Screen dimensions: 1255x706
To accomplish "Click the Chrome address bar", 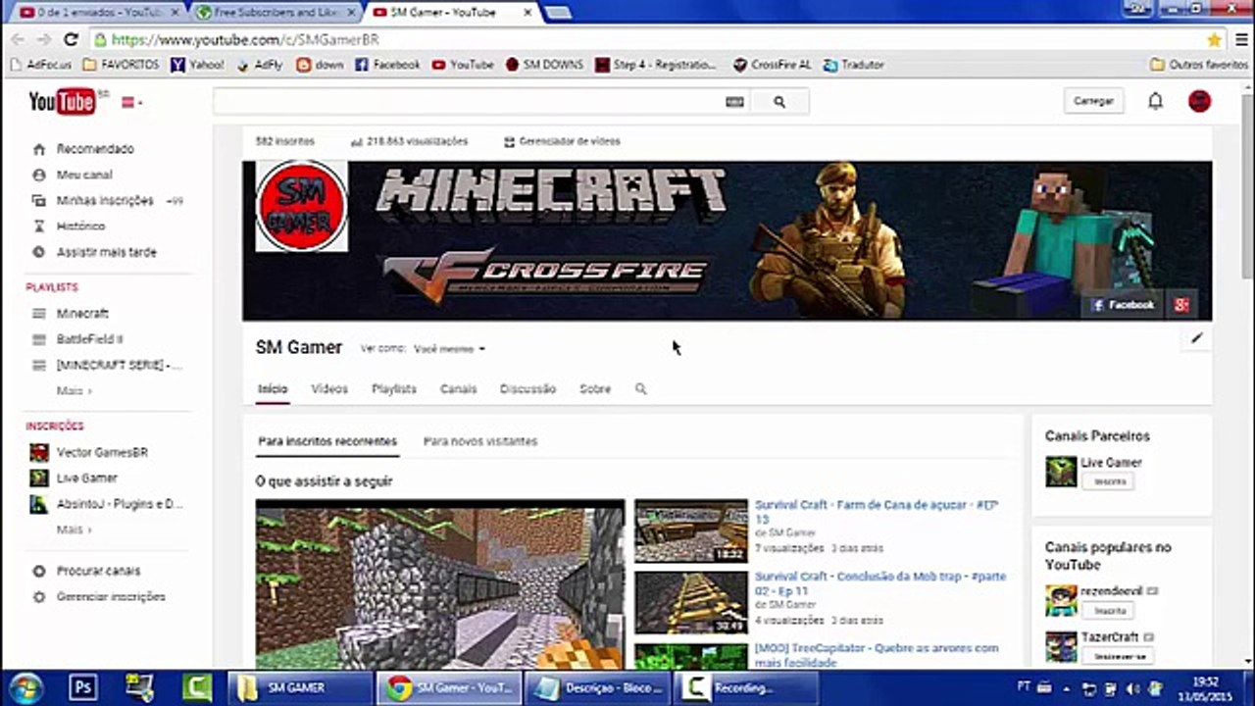I will coord(647,40).
